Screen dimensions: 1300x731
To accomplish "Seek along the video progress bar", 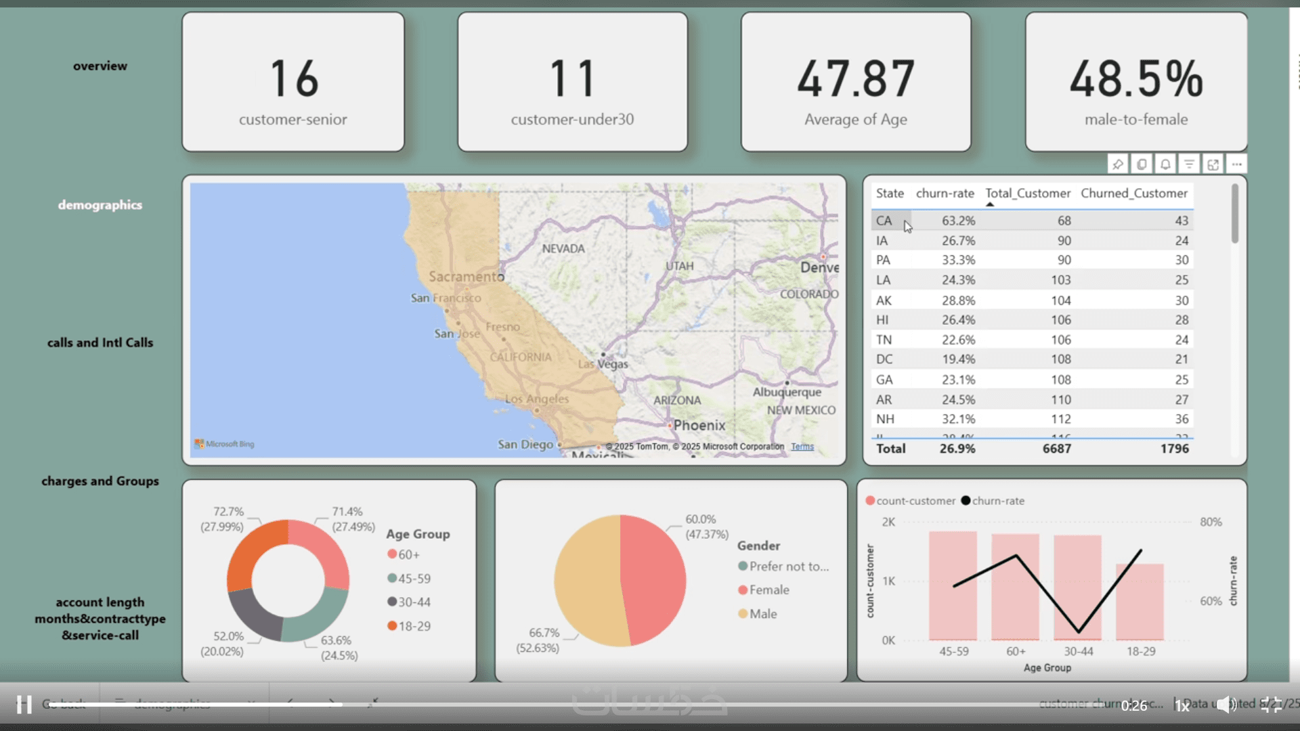I will (x=609, y=705).
